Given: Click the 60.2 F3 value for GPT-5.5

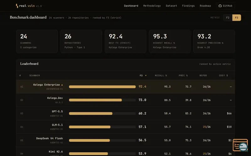Looking at the screenshot, I should [x=142, y=113].
